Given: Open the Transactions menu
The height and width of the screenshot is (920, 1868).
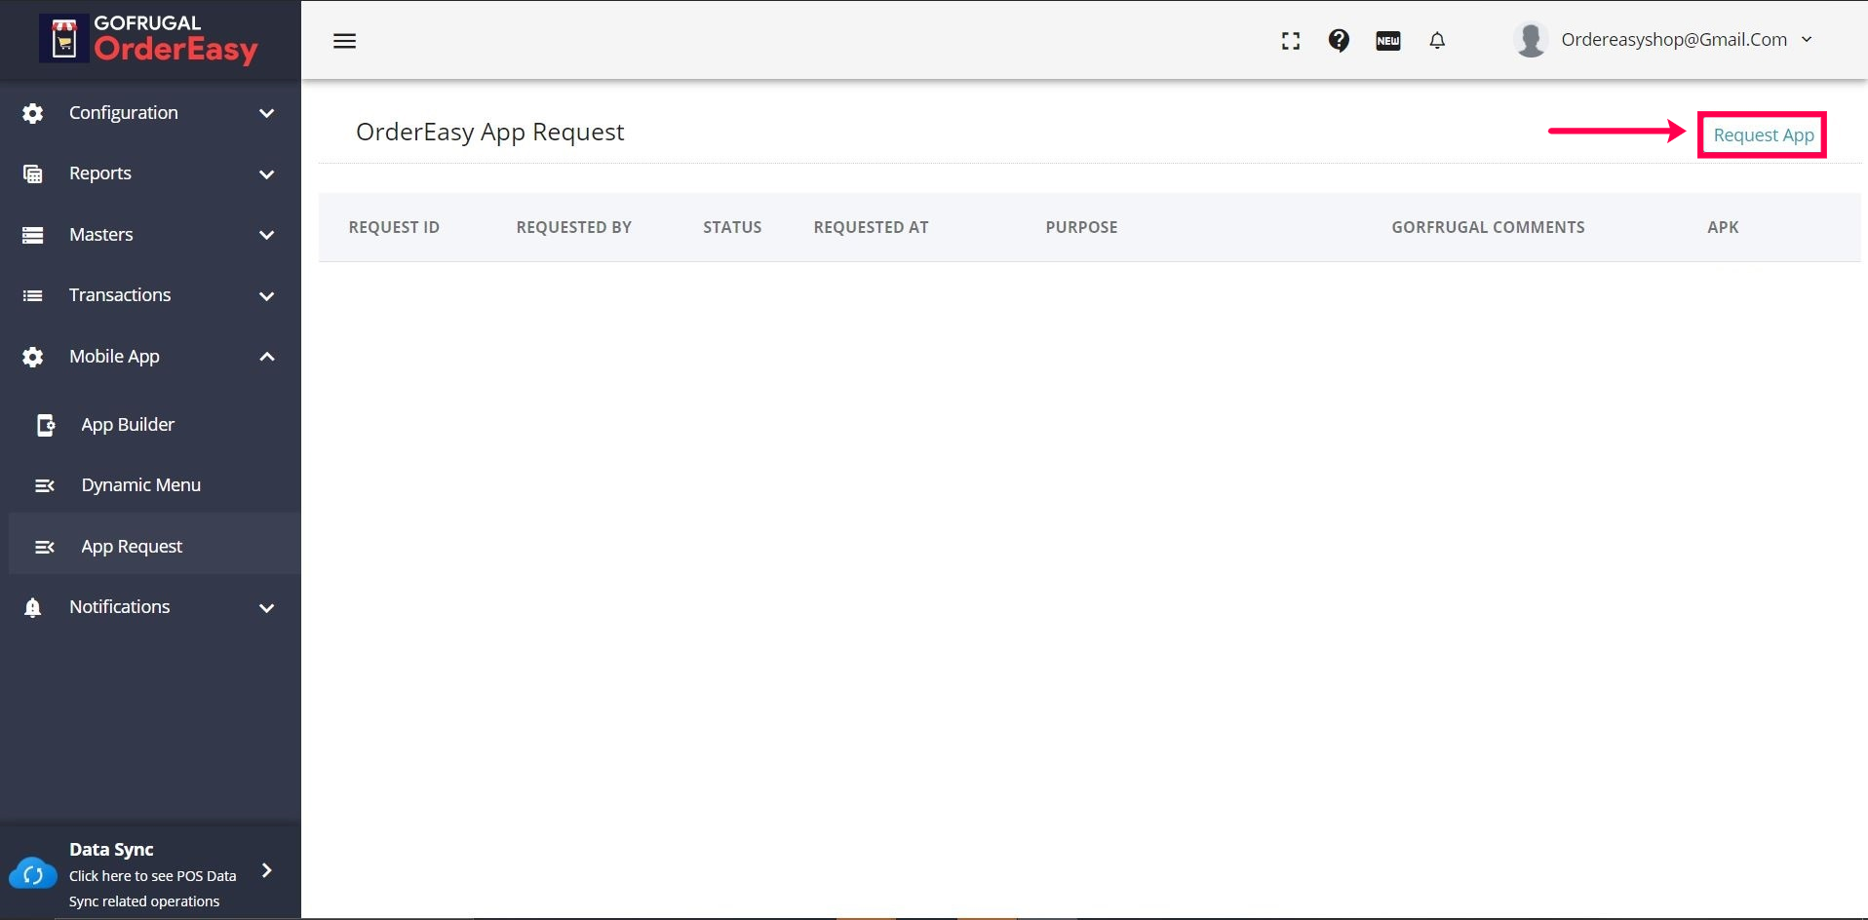Looking at the screenshot, I should click(x=150, y=295).
